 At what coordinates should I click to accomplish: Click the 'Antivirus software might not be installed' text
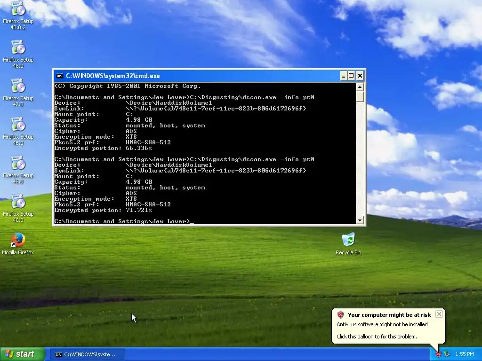tap(382, 324)
